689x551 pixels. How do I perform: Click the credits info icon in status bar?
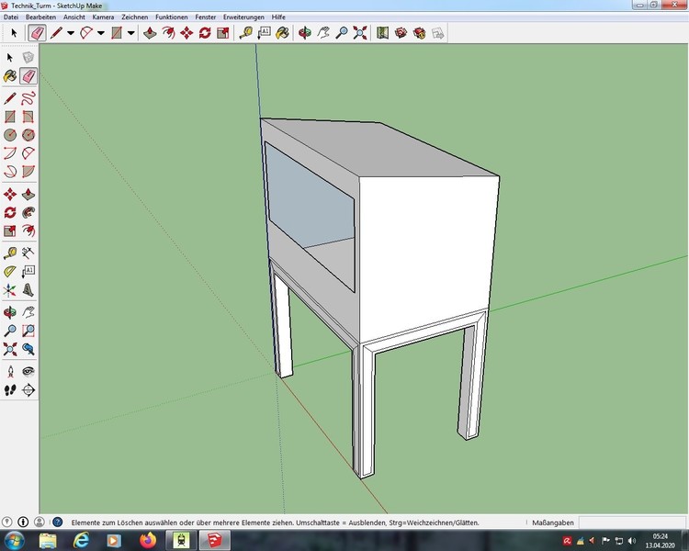click(23, 522)
